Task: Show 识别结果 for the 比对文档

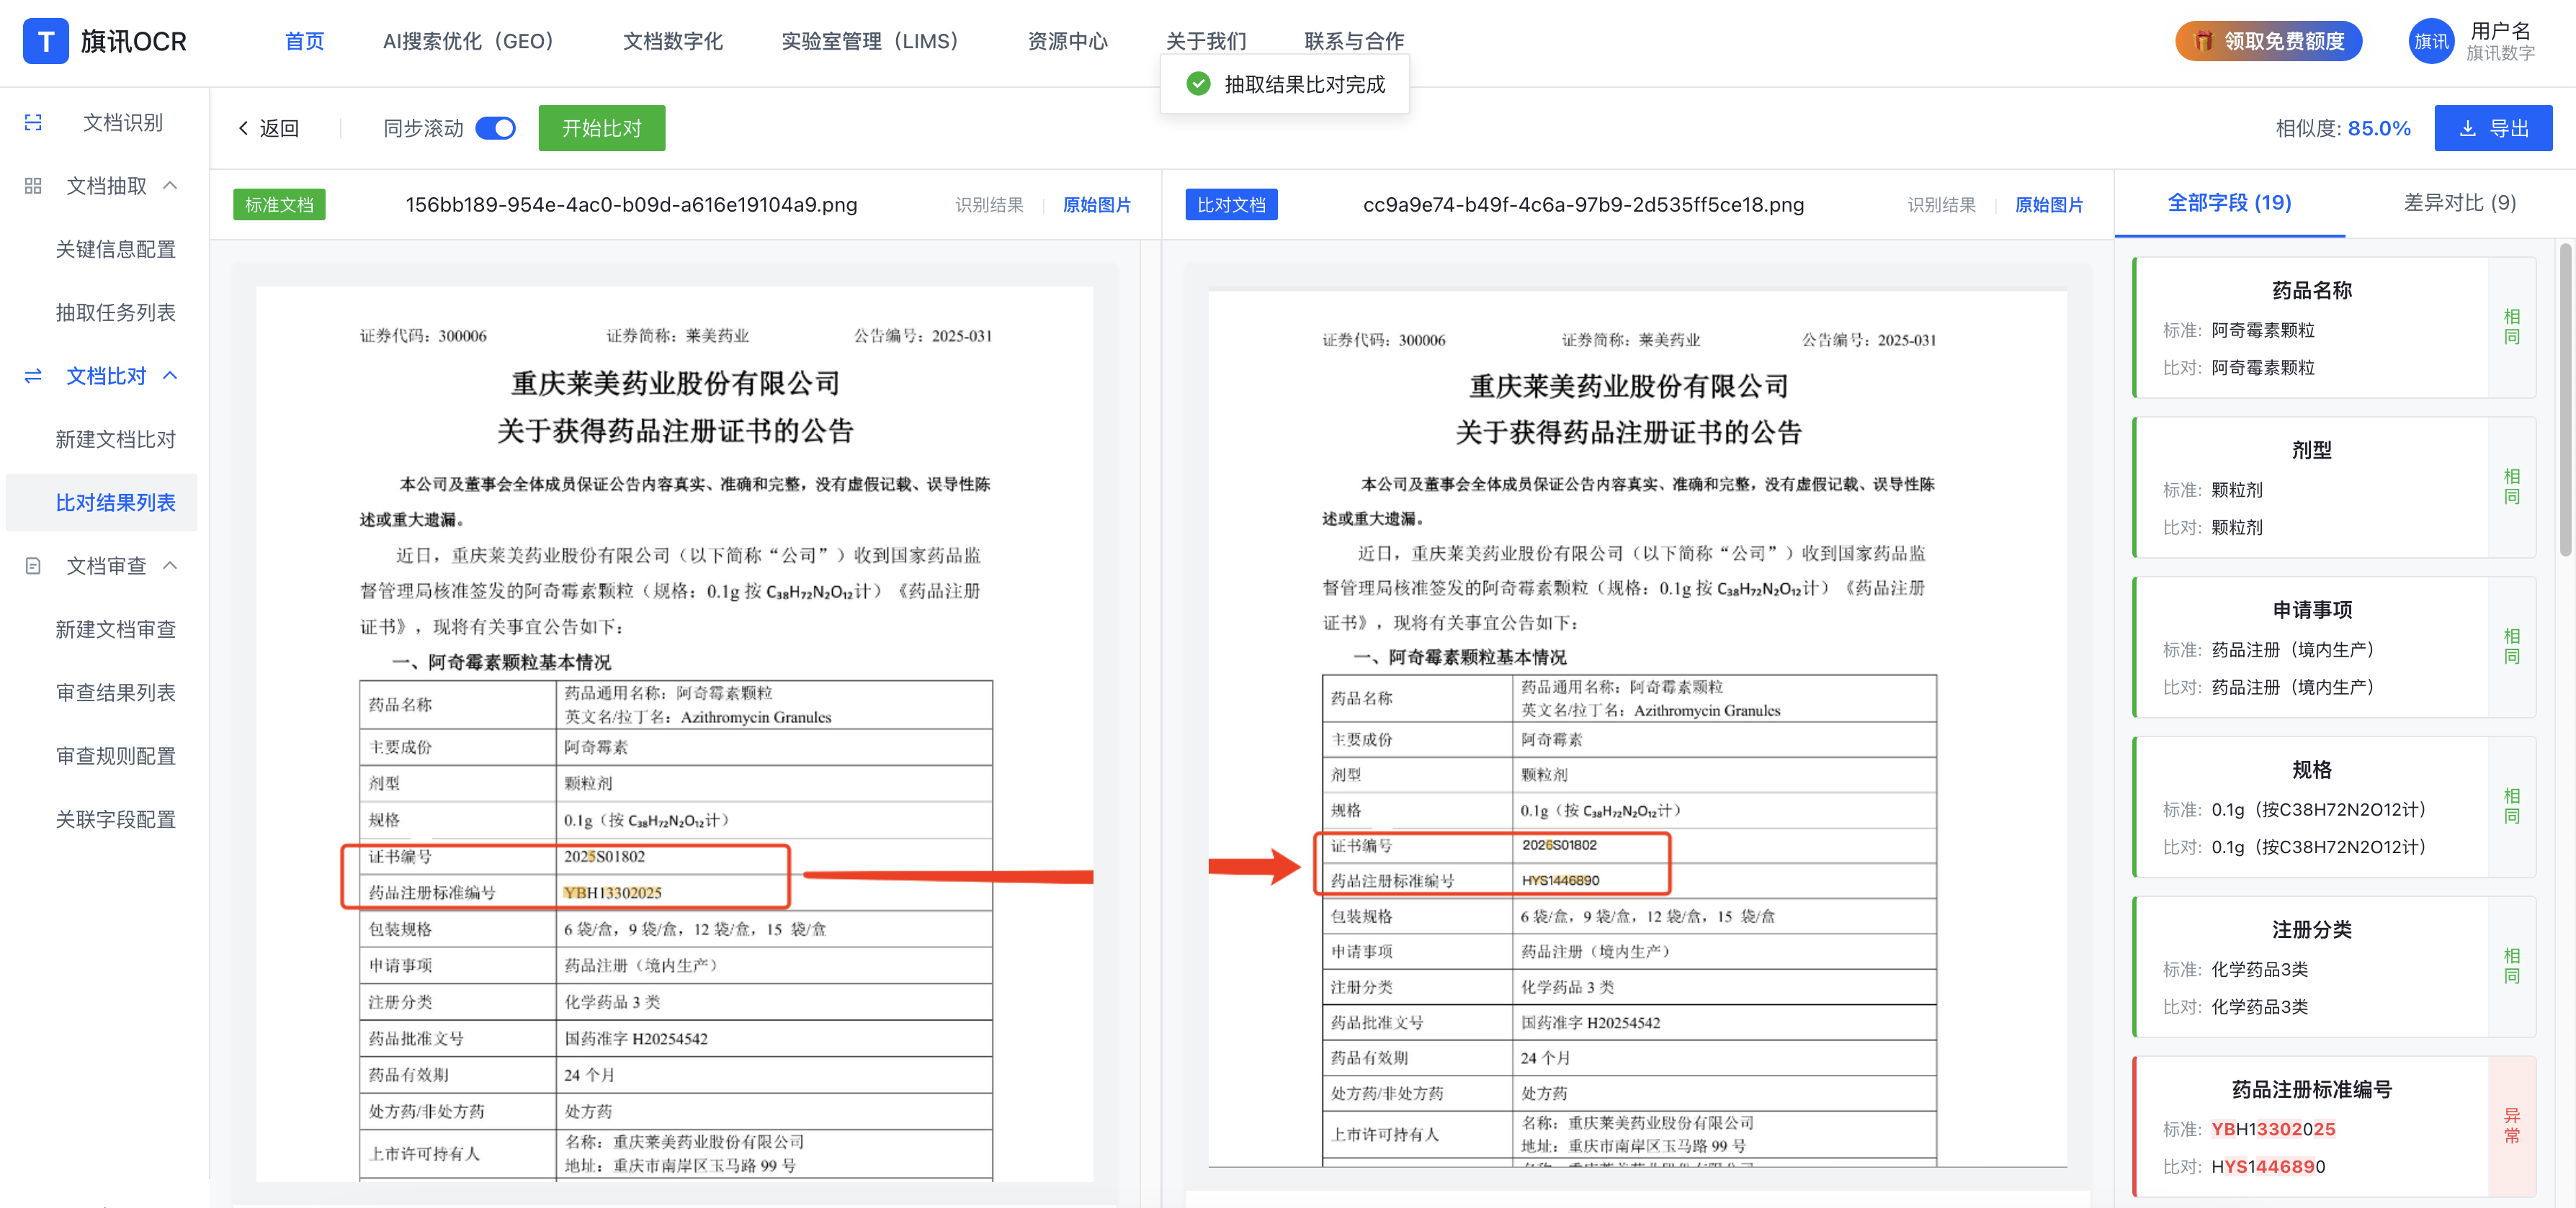Action: point(1941,205)
